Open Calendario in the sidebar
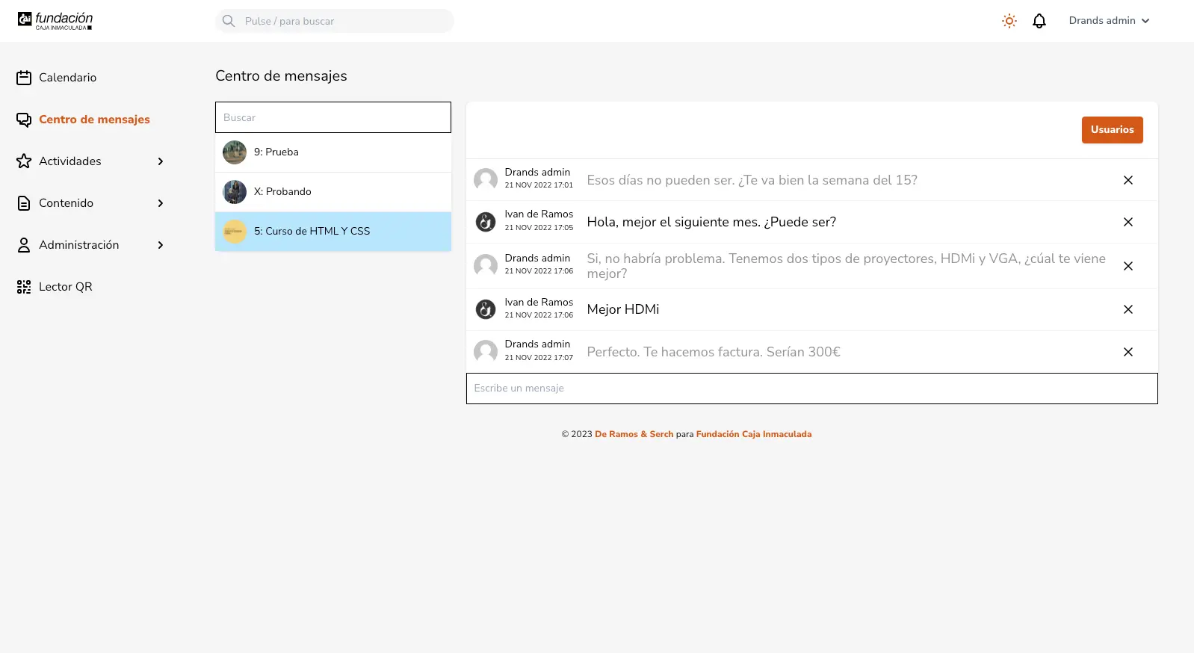The width and height of the screenshot is (1194, 653). click(x=67, y=78)
